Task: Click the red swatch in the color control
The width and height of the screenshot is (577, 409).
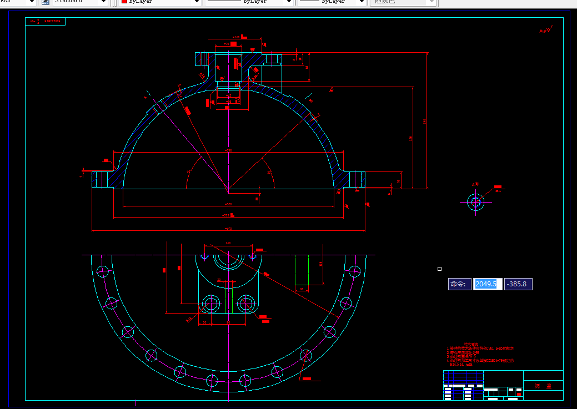Action: pos(124,2)
